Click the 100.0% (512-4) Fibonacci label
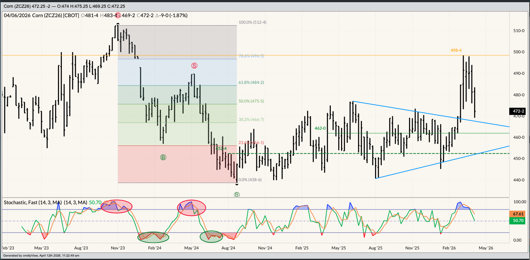The height and width of the screenshot is (260, 530). tap(252, 22)
